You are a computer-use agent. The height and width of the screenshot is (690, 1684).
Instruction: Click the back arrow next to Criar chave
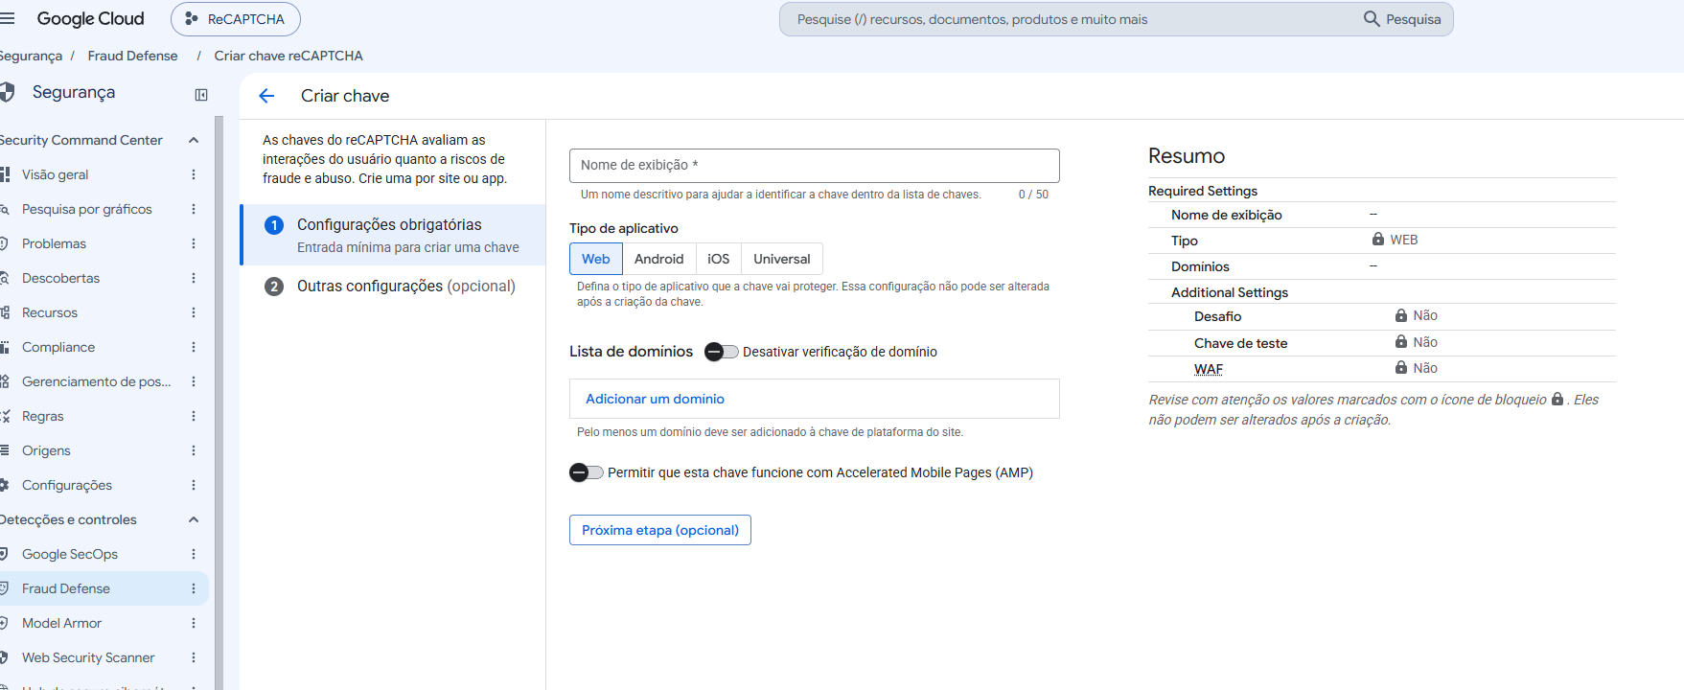(x=266, y=96)
